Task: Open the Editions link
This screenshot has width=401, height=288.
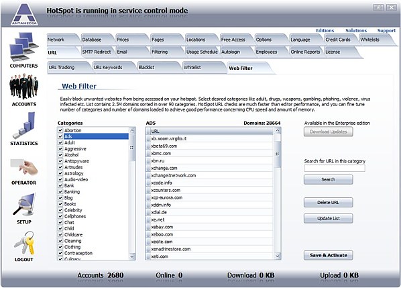Action: 325,30
